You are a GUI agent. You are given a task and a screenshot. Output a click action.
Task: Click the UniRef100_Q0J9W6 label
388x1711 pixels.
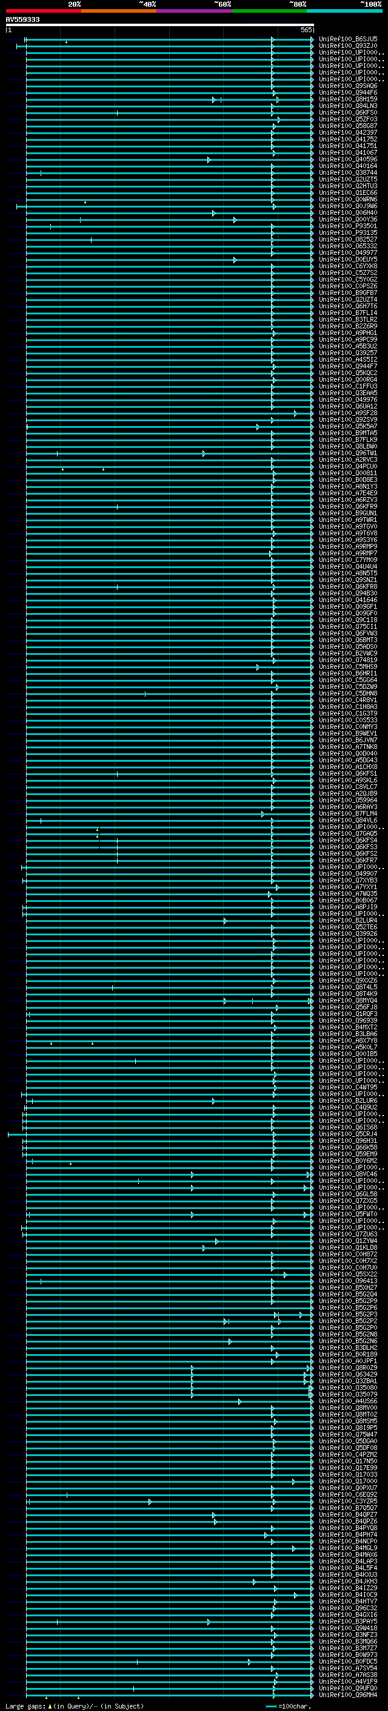pos(348,206)
